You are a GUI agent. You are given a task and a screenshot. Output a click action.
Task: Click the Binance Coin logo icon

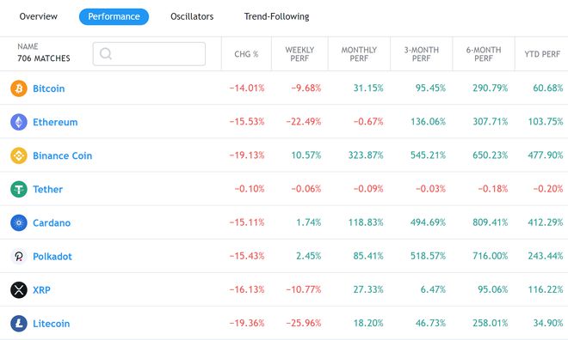[19, 155]
